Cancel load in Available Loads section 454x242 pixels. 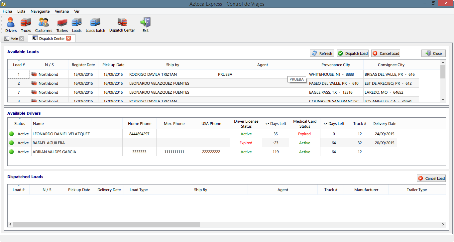386,54
